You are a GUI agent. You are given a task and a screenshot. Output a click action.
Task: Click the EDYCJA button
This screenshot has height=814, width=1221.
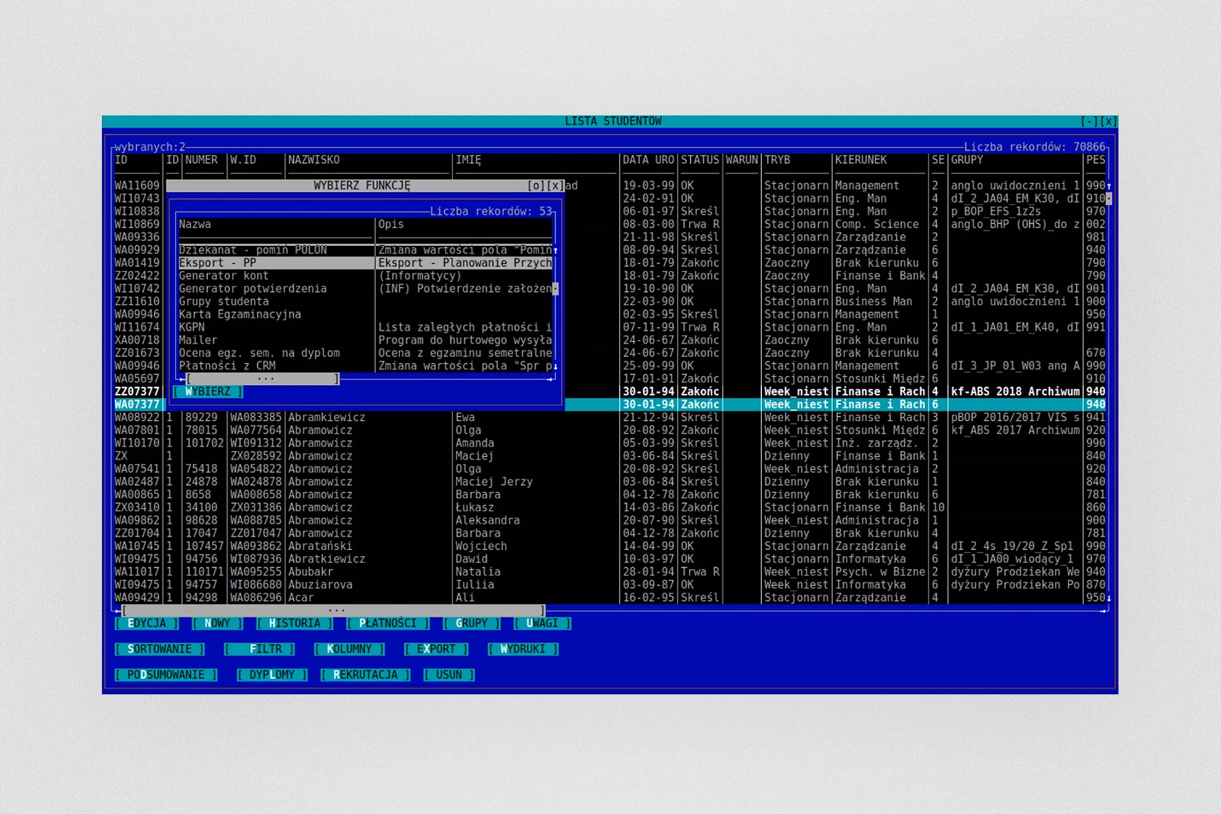(147, 623)
